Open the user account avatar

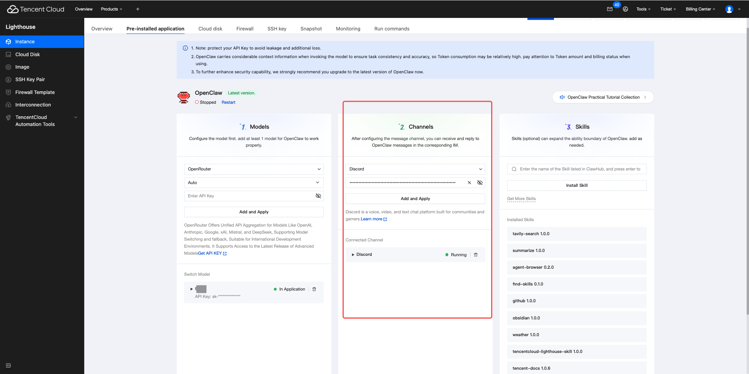(729, 9)
